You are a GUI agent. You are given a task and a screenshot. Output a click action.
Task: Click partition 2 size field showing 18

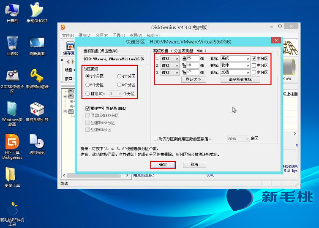coord(193,65)
